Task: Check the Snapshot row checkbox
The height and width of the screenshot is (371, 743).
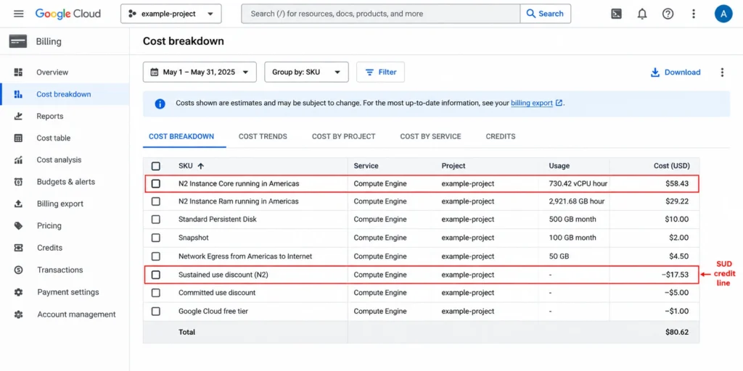Action: coord(156,238)
